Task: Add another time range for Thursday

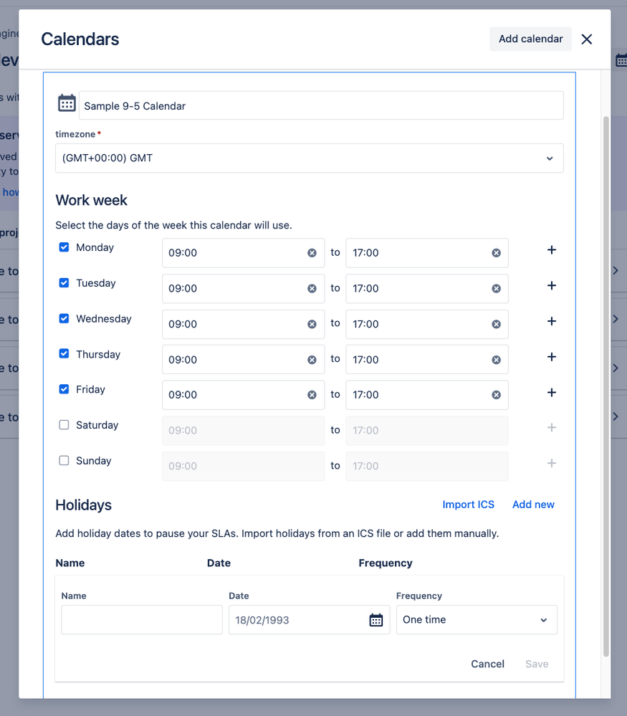Action: tap(552, 357)
